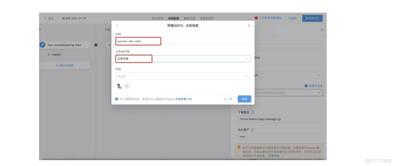Select the master branch entry
This screenshot has height=166, width=395.
coord(54,54)
